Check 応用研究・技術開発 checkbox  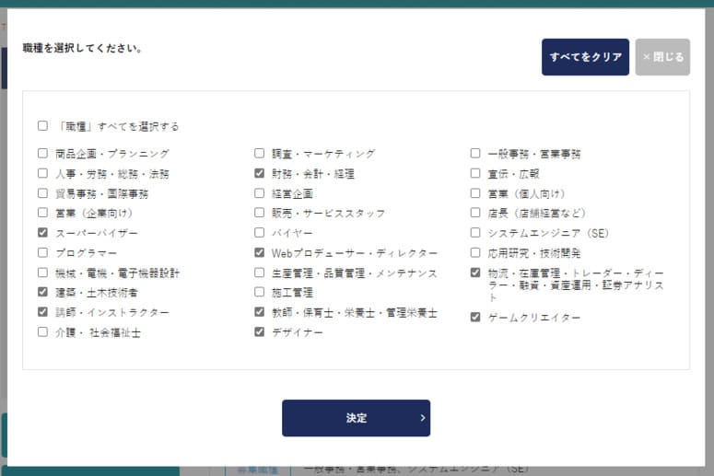[x=475, y=252]
